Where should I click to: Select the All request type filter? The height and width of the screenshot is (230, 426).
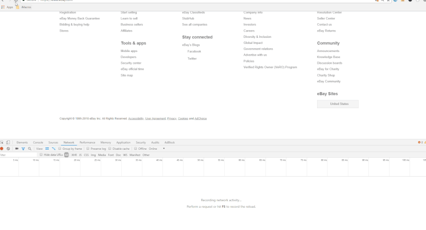(66, 155)
